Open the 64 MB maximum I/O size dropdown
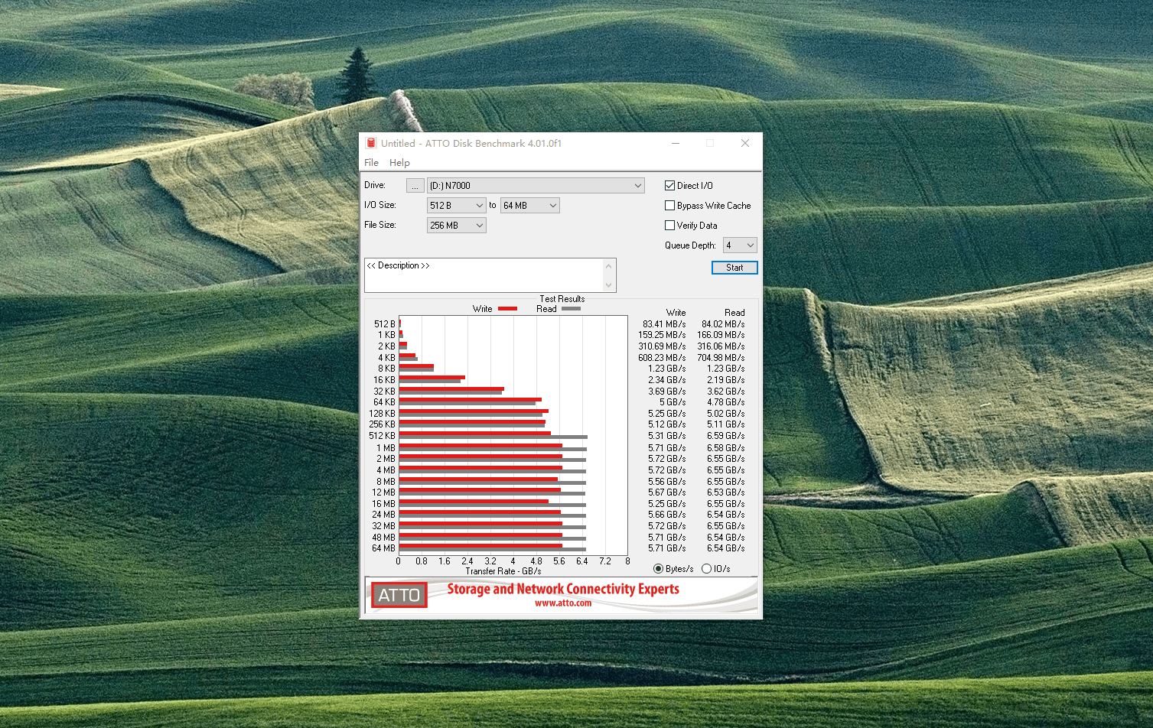Image resolution: width=1153 pixels, height=728 pixels. 529,206
